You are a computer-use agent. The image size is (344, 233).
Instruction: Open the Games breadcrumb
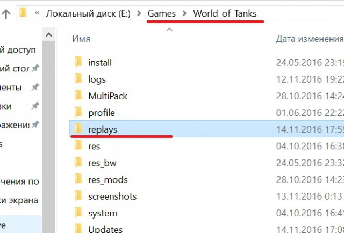coord(162,13)
